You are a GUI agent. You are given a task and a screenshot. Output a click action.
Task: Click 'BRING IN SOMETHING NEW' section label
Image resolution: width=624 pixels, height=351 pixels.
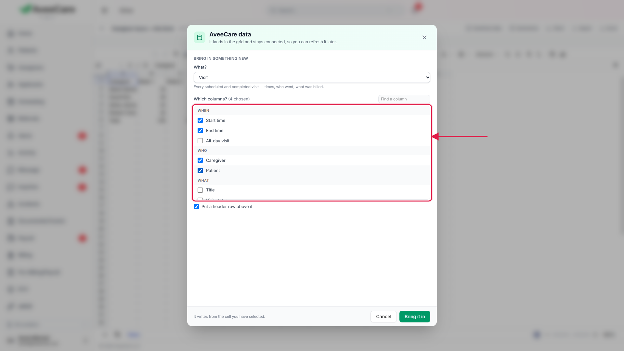221,58
